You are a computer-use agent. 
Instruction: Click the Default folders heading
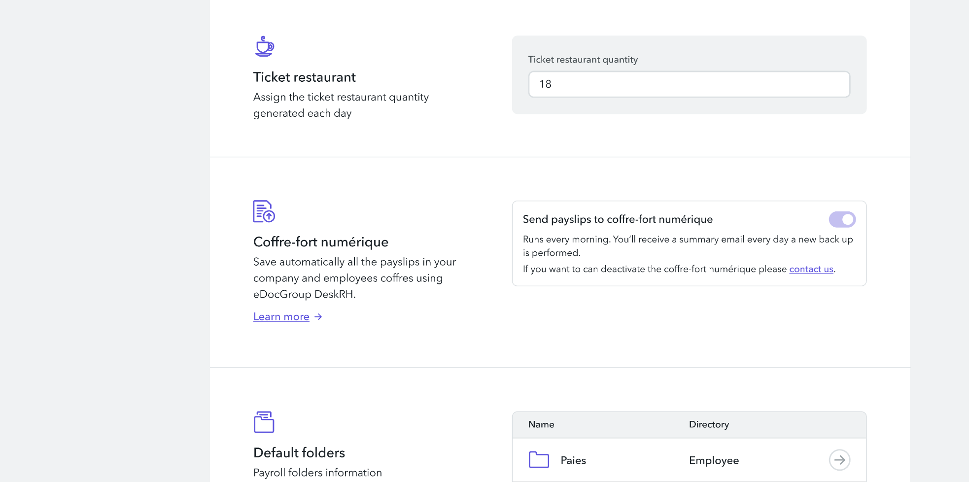pyautogui.click(x=299, y=452)
